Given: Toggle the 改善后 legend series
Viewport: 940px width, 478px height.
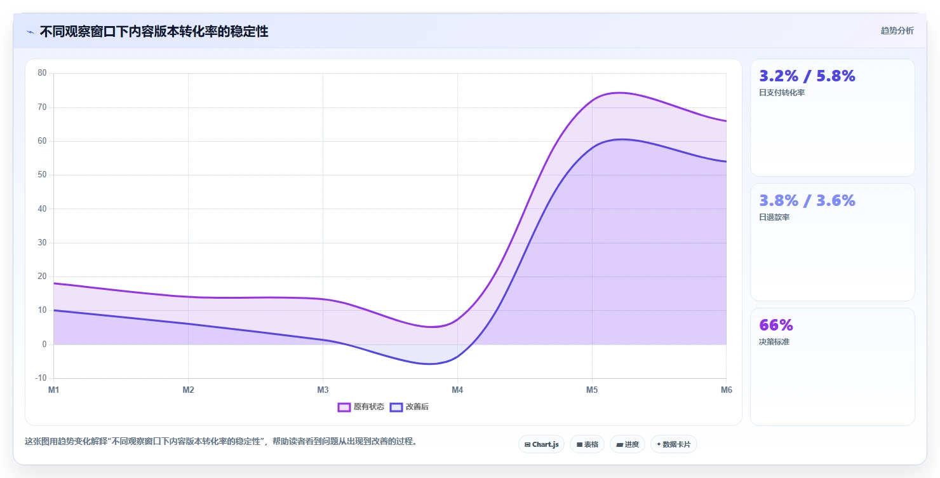Looking at the screenshot, I should (x=410, y=407).
